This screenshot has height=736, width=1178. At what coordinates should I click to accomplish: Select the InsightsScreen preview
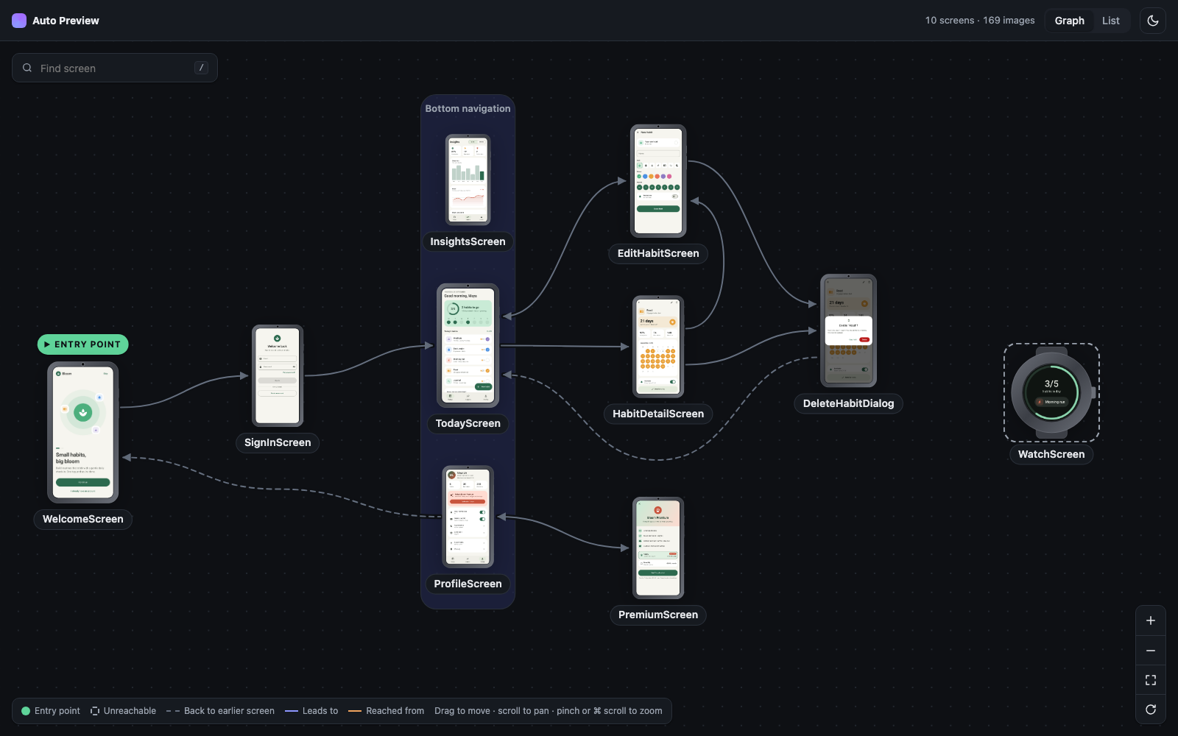point(468,180)
